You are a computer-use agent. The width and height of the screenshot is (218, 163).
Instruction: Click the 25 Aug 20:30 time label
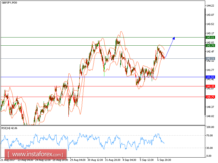coord(60,160)
